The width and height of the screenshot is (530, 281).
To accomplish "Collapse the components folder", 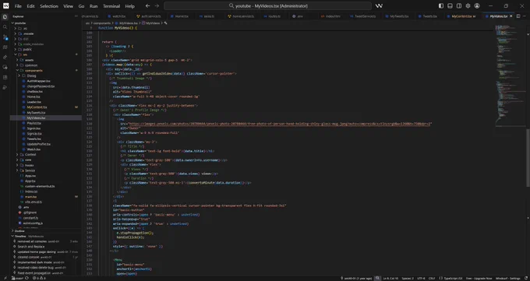I will [46, 70].
